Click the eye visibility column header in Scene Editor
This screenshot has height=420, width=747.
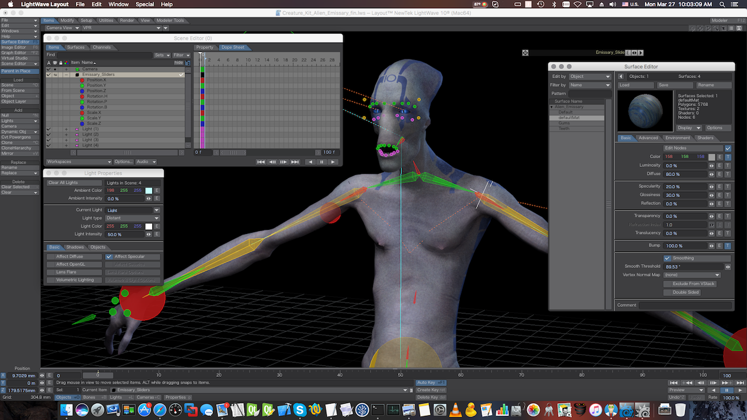point(55,62)
